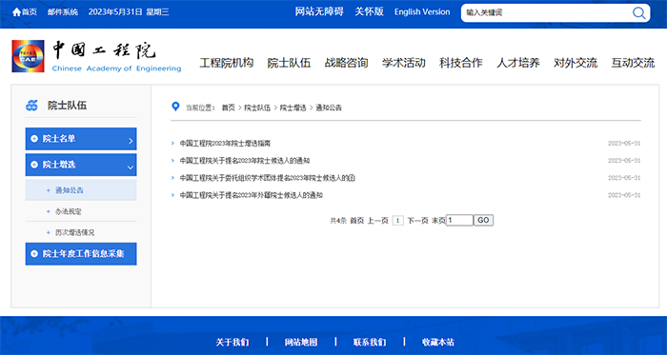Open 关于提名2023年外籍院士候选人的通知
Viewport: 667px width, 355px height.
pos(251,195)
